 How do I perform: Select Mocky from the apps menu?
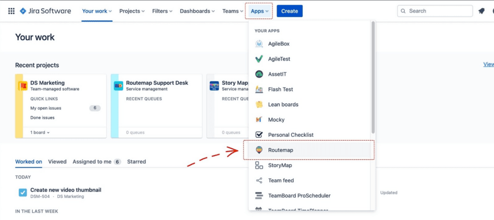click(309, 119)
